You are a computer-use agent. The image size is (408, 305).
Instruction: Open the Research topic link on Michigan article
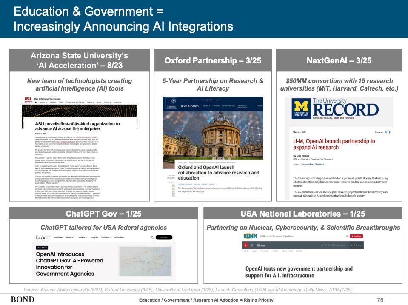tap(320, 164)
